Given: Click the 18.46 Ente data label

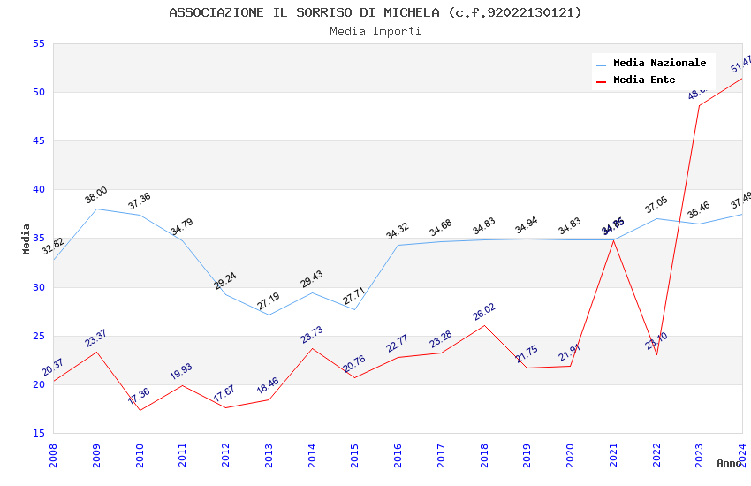Looking at the screenshot, I should pyautogui.click(x=268, y=385).
